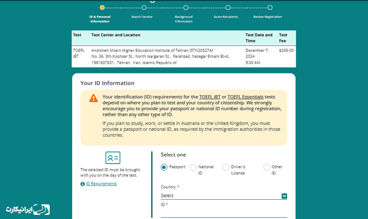The height and width of the screenshot is (219, 368).
Task: Click the info icon beside ID Requirements
Action: tap(82, 184)
